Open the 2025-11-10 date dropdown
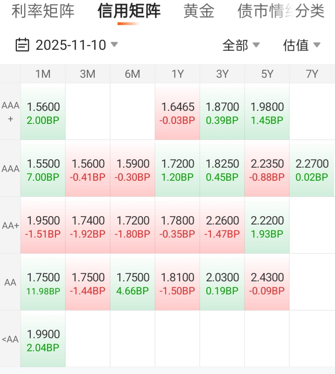 [x=75, y=45]
